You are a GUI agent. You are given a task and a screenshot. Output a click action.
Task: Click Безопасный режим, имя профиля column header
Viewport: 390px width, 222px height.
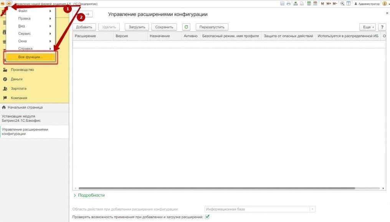pos(231,36)
